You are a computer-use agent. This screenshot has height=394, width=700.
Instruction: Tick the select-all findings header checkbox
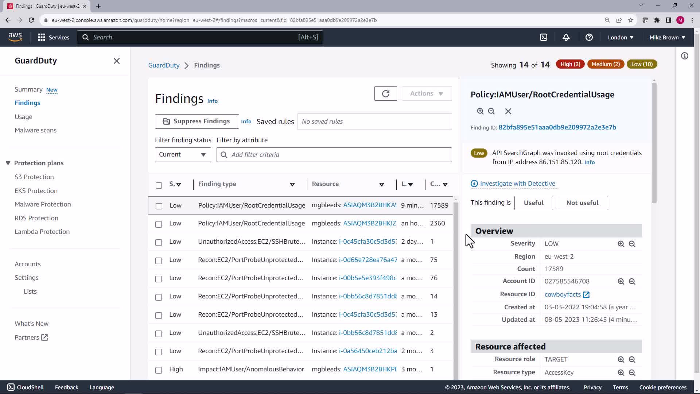pyautogui.click(x=159, y=185)
